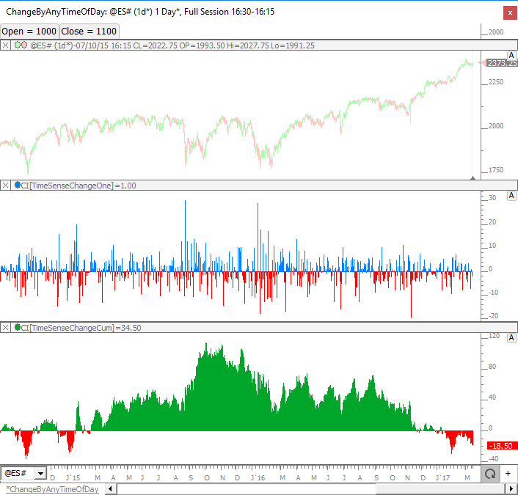Click the right arrow of horizontal scrollbar
518x495 pixels.
(511, 489)
